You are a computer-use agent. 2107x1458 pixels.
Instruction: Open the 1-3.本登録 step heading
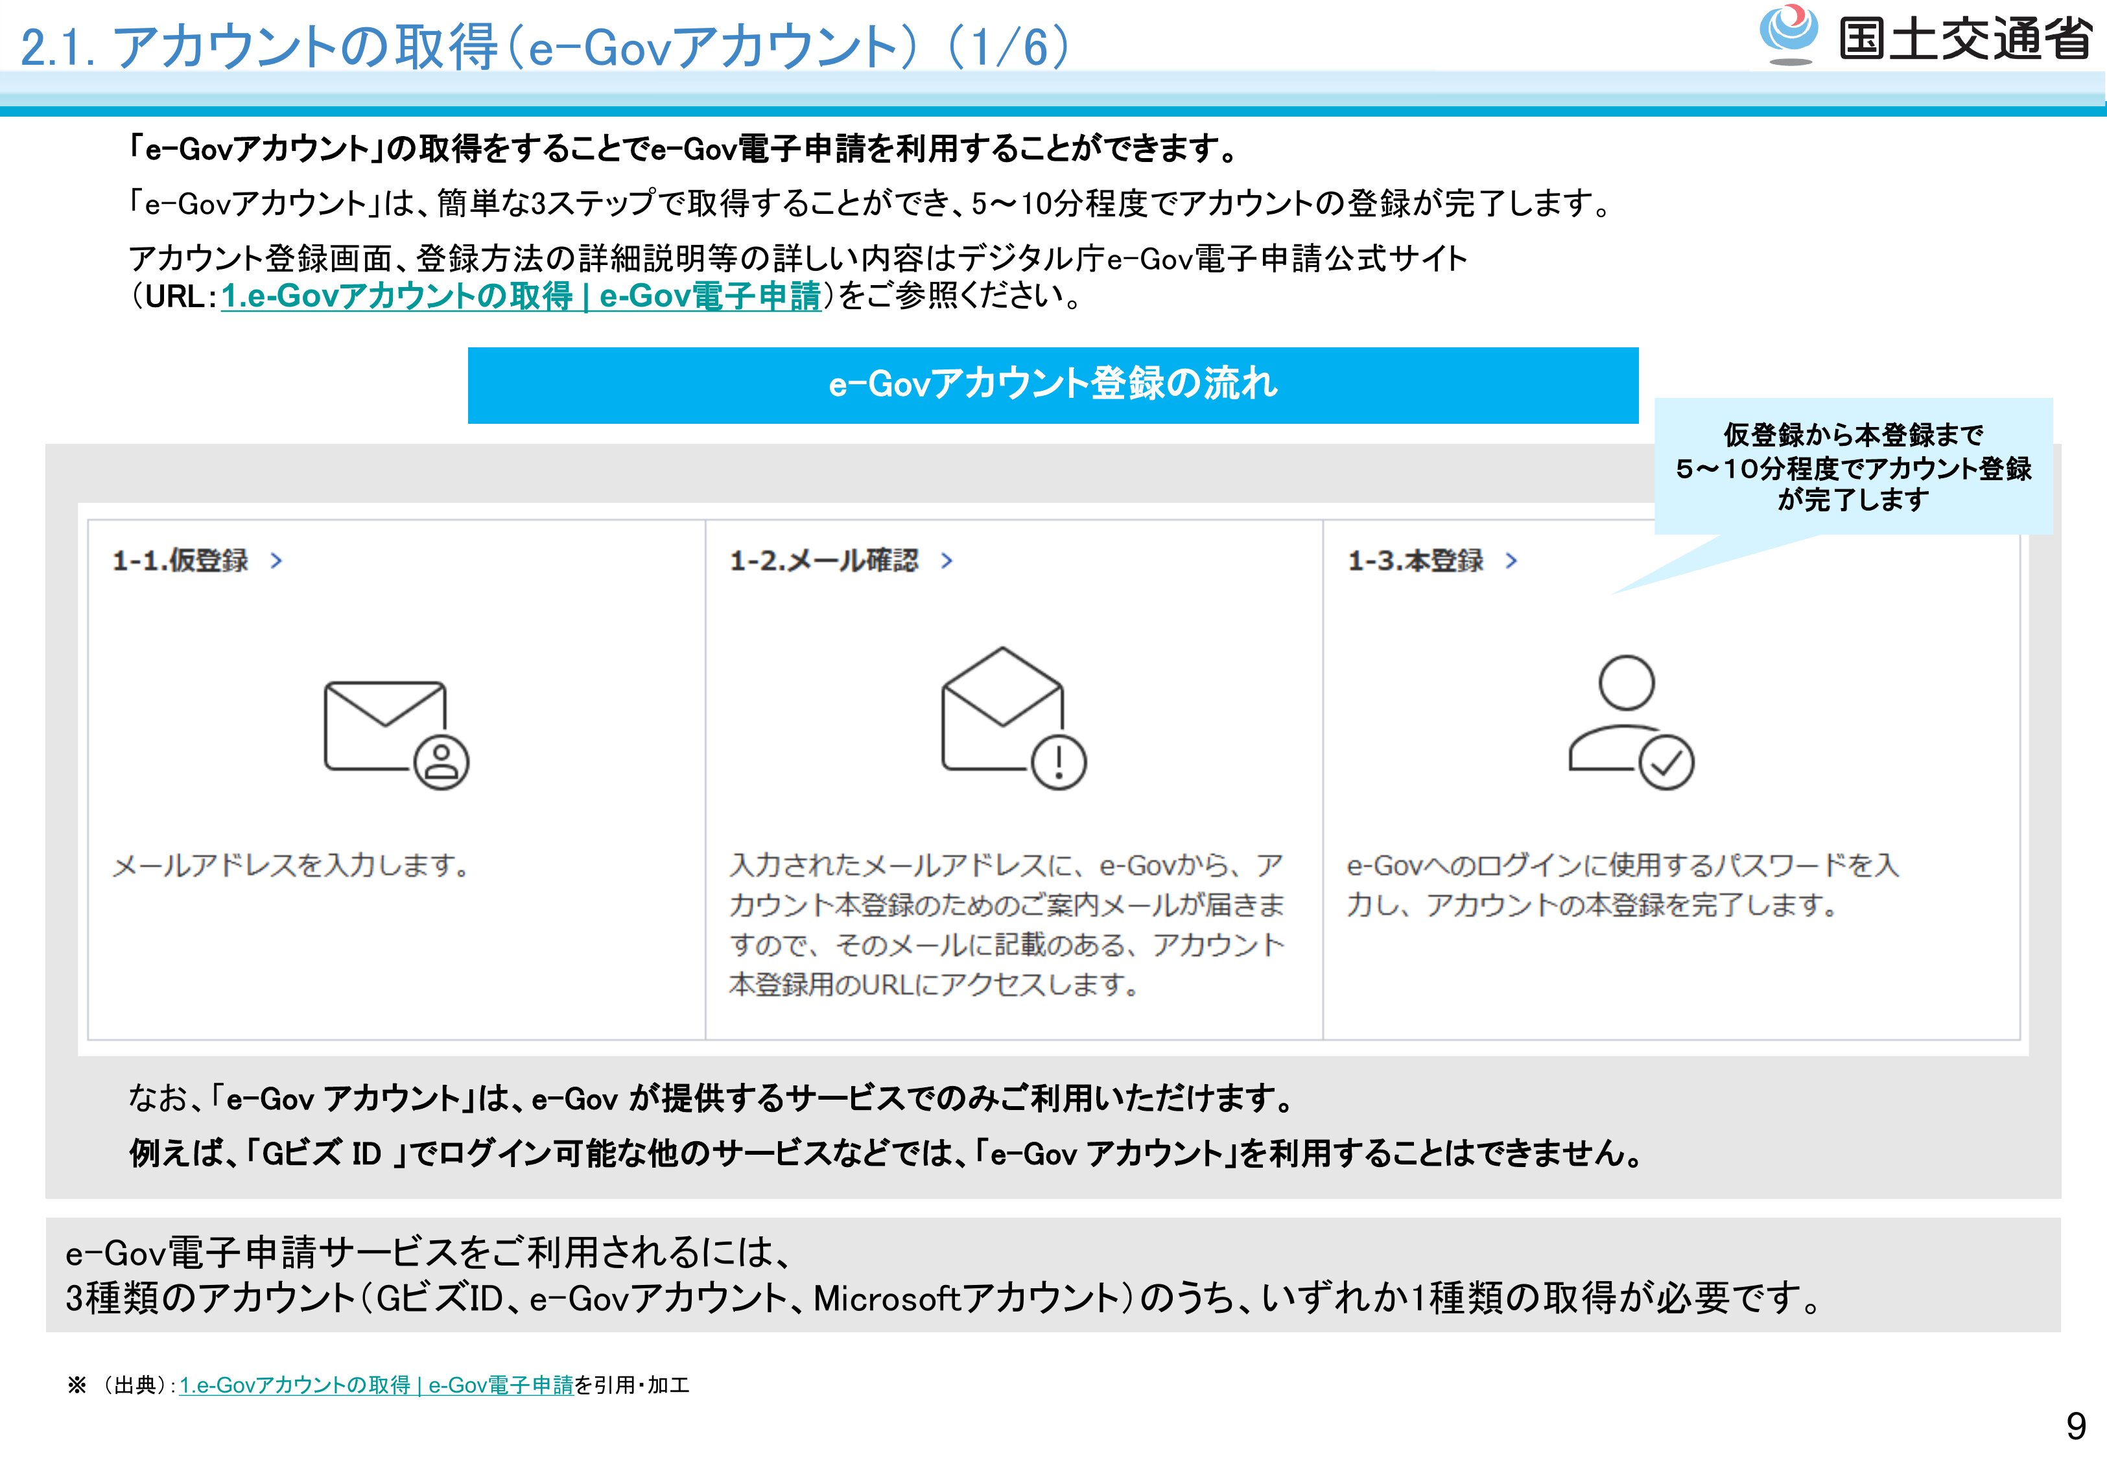click(x=1415, y=561)
